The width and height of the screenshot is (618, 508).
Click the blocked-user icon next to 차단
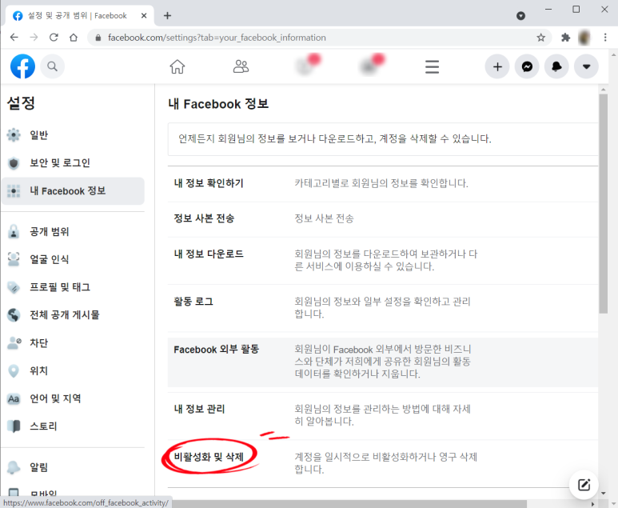click(14, 342)
